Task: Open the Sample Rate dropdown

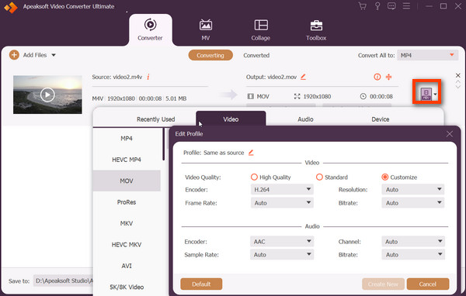Action: 282,254
